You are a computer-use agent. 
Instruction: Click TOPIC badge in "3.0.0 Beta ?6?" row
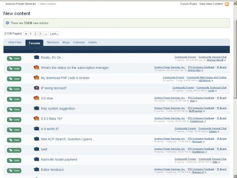(14, 120)
